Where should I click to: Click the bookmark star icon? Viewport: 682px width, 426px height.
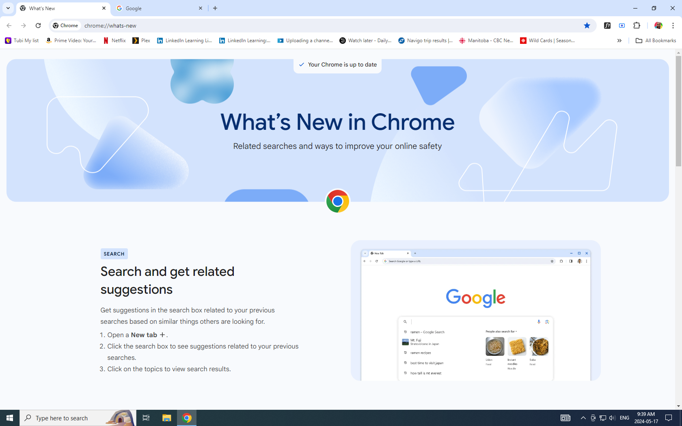[x=587, y=26]
